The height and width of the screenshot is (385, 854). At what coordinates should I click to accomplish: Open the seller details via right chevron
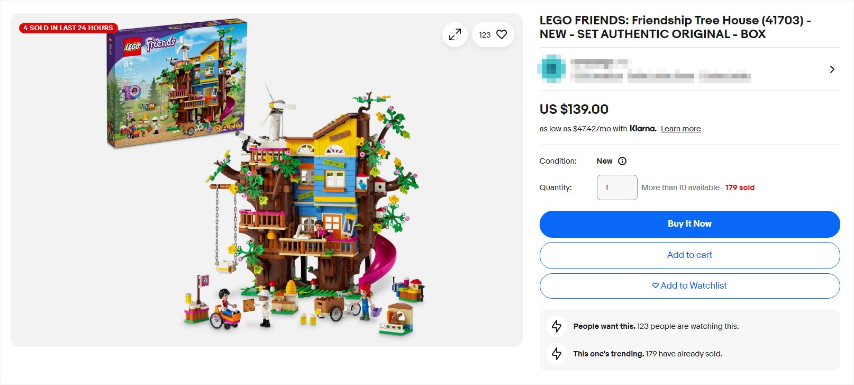point(832,69)
